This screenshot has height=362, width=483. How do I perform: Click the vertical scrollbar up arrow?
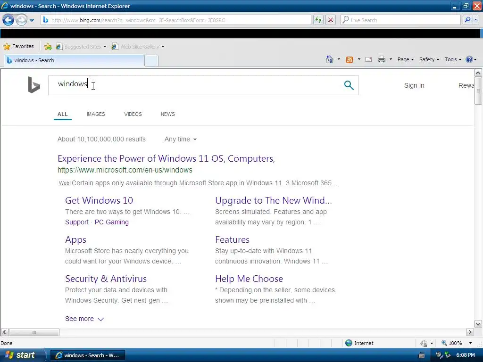click(x=478, y=73)
